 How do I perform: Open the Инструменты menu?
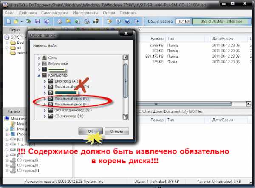85,13
